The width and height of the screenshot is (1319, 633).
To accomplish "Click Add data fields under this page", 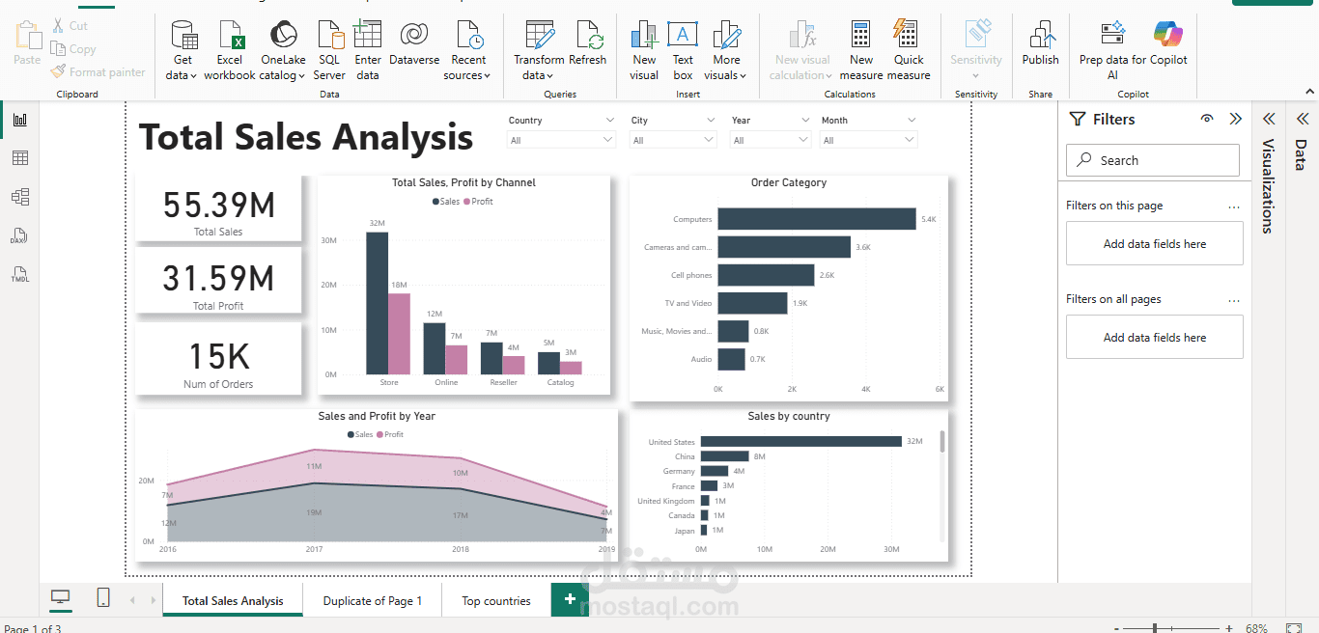I will click(1155, 244).
